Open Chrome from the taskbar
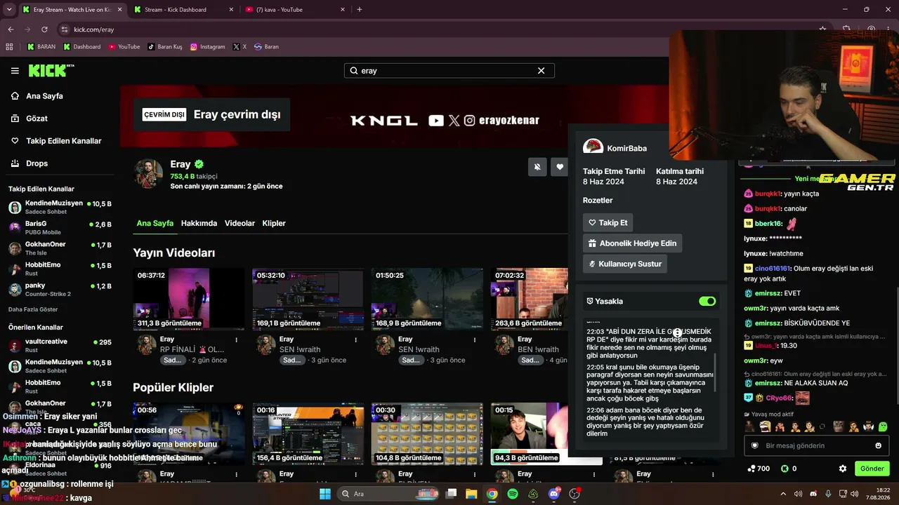Image resolution: width=899 pixels, height=505 pixels. pyautogui.click(x=492, y=494)
